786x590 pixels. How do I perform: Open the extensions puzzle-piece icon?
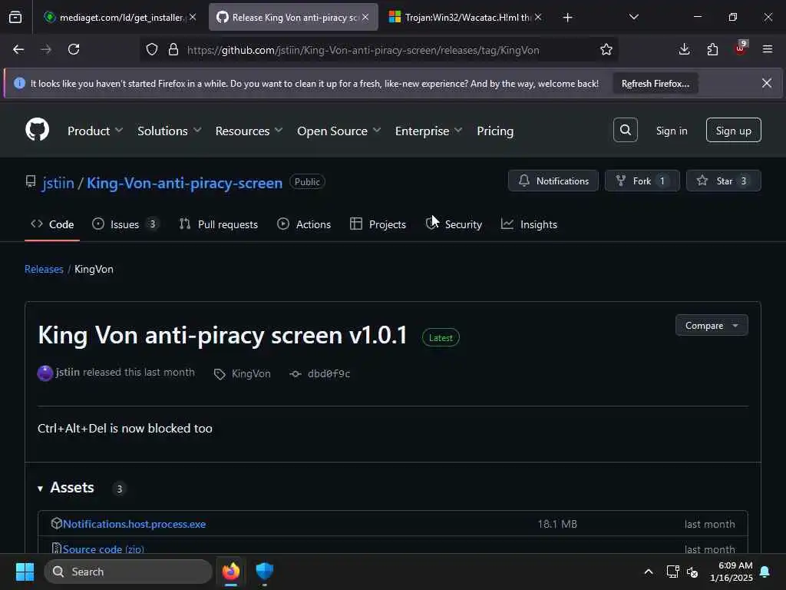point(712,50)
